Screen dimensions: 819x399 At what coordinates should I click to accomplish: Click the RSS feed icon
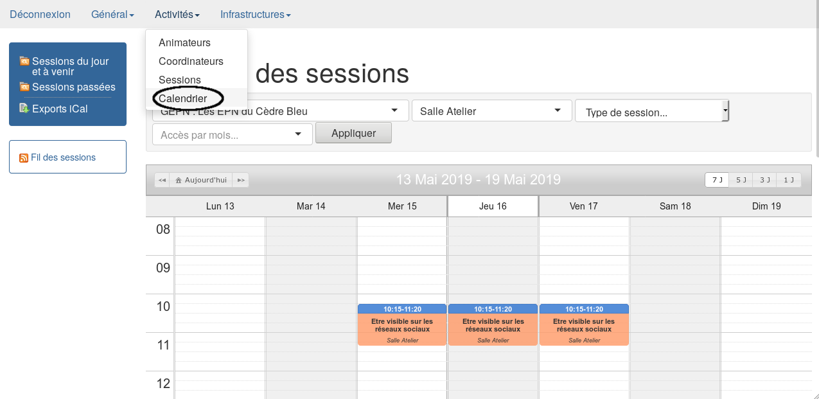pyautogui.click(x=24, y=157)
